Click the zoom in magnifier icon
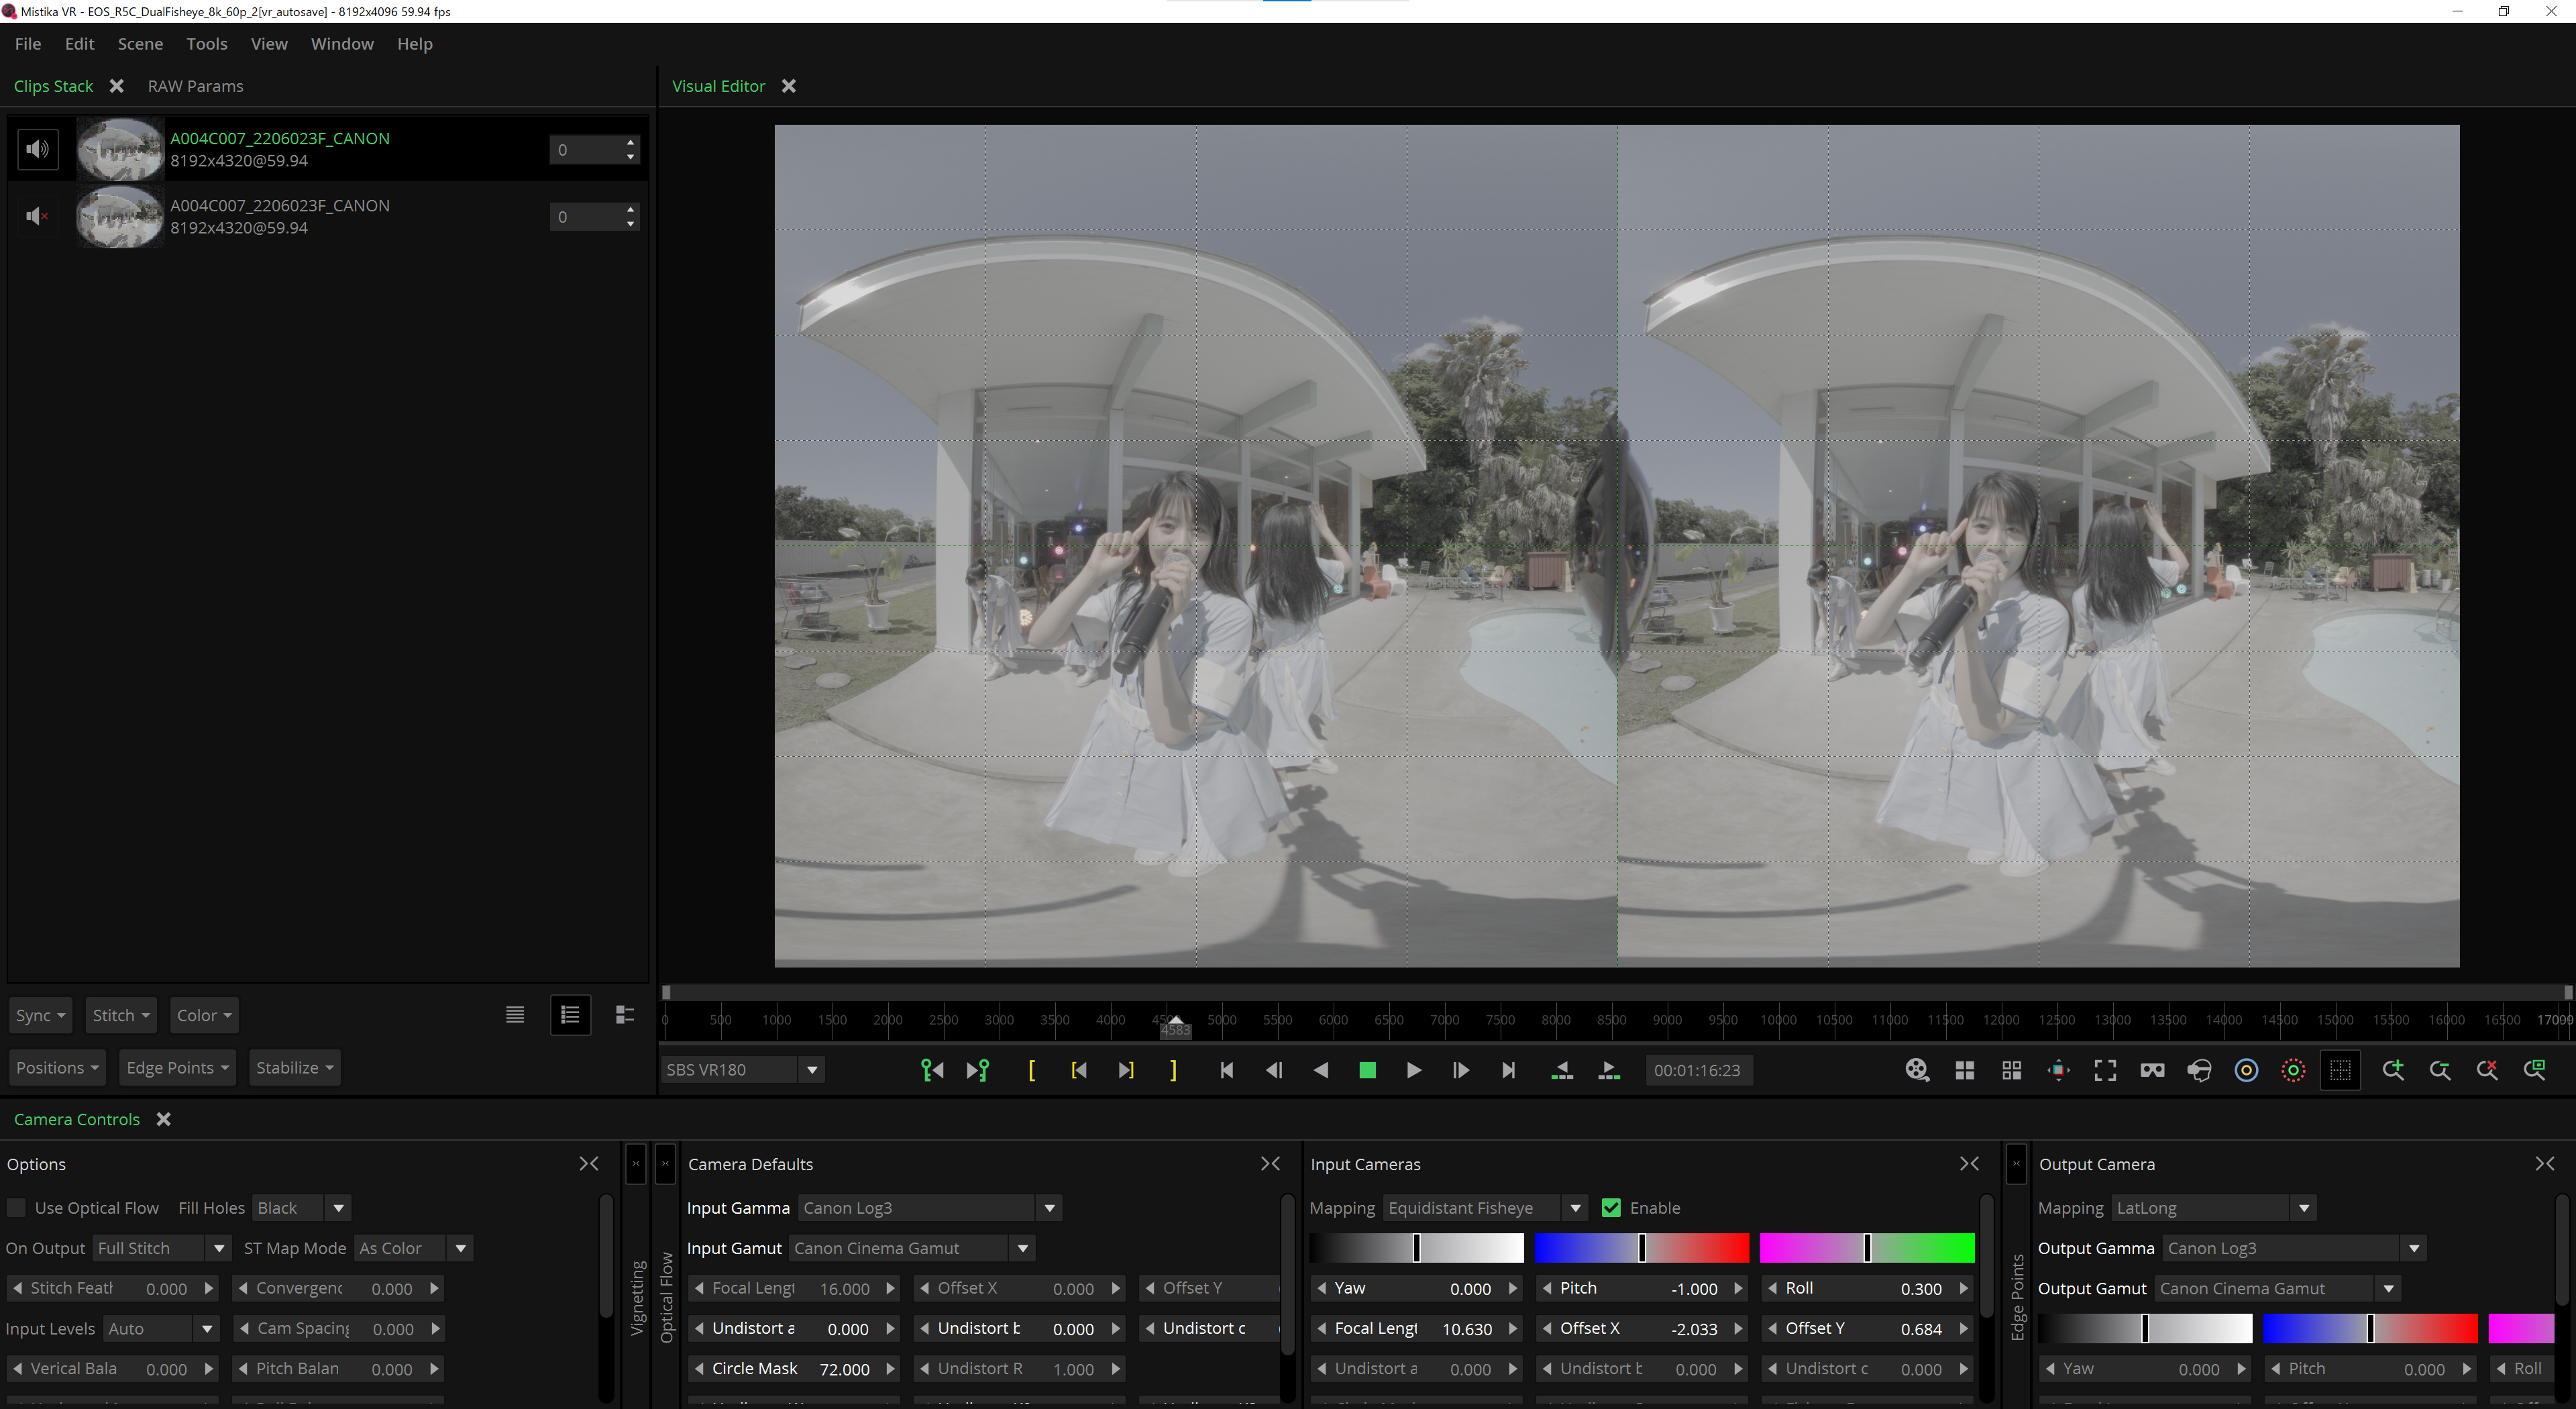 click(2392, 1070)
